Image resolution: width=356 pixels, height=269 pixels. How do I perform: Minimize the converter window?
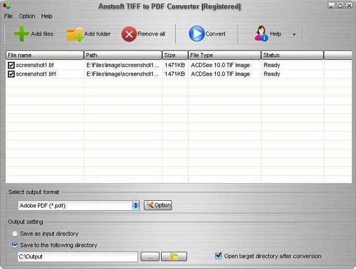[331, 6]
